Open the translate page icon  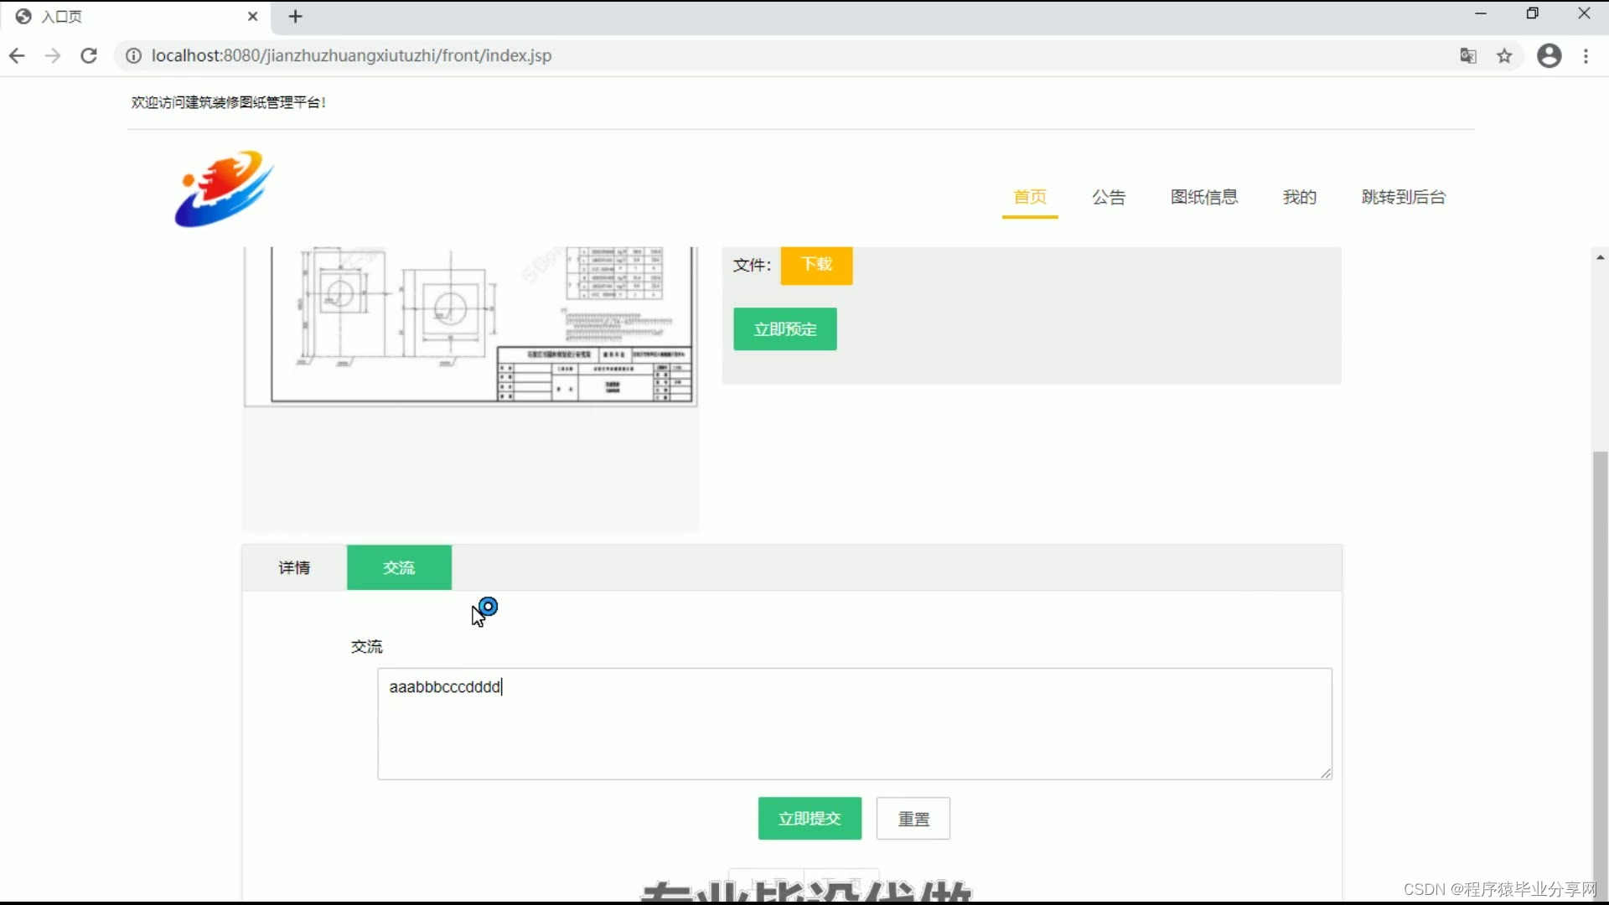point(1468,55)
